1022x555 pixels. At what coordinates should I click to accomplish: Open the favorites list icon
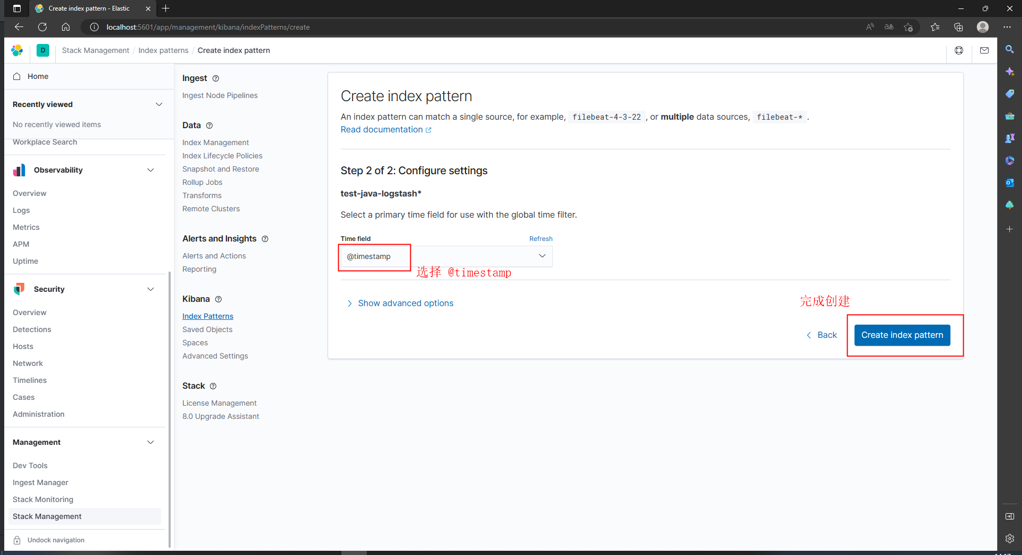(935, 27)
